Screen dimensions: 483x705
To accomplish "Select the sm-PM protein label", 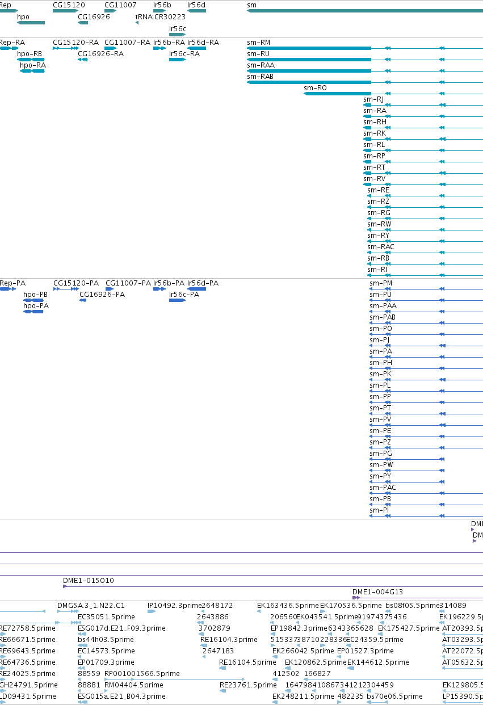I will tap(381, 283).
